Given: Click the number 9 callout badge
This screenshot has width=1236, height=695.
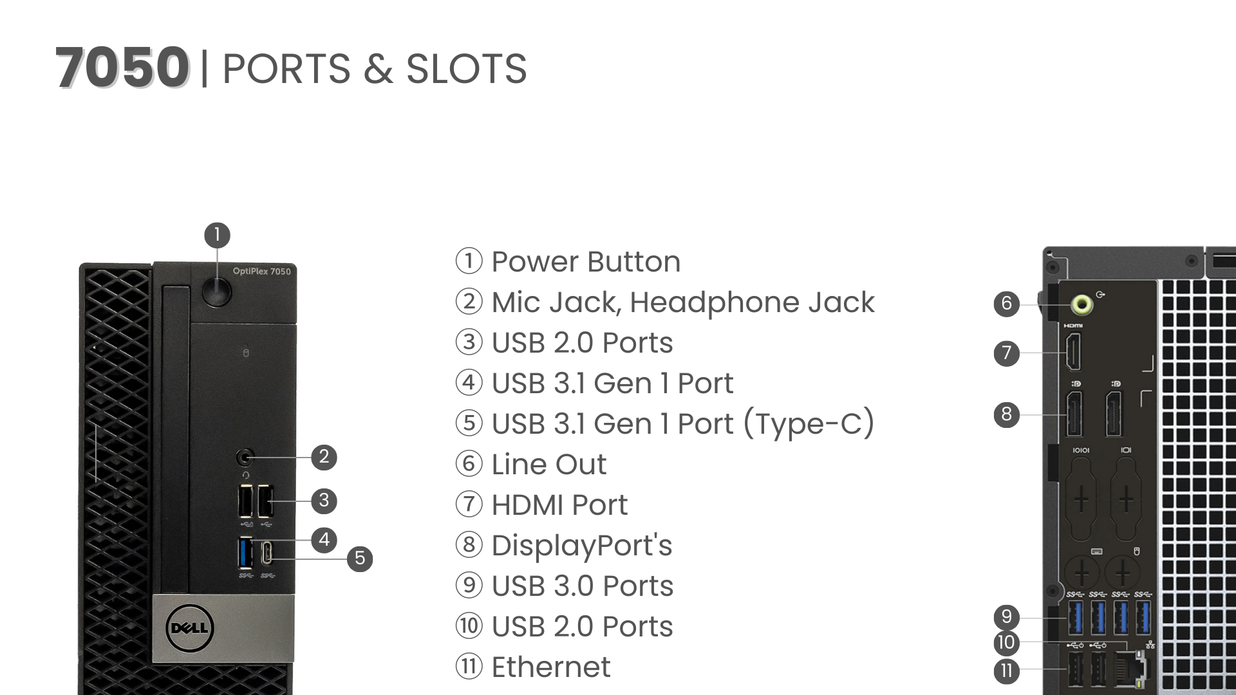Looking at the screenshot, I should 1006,616.
